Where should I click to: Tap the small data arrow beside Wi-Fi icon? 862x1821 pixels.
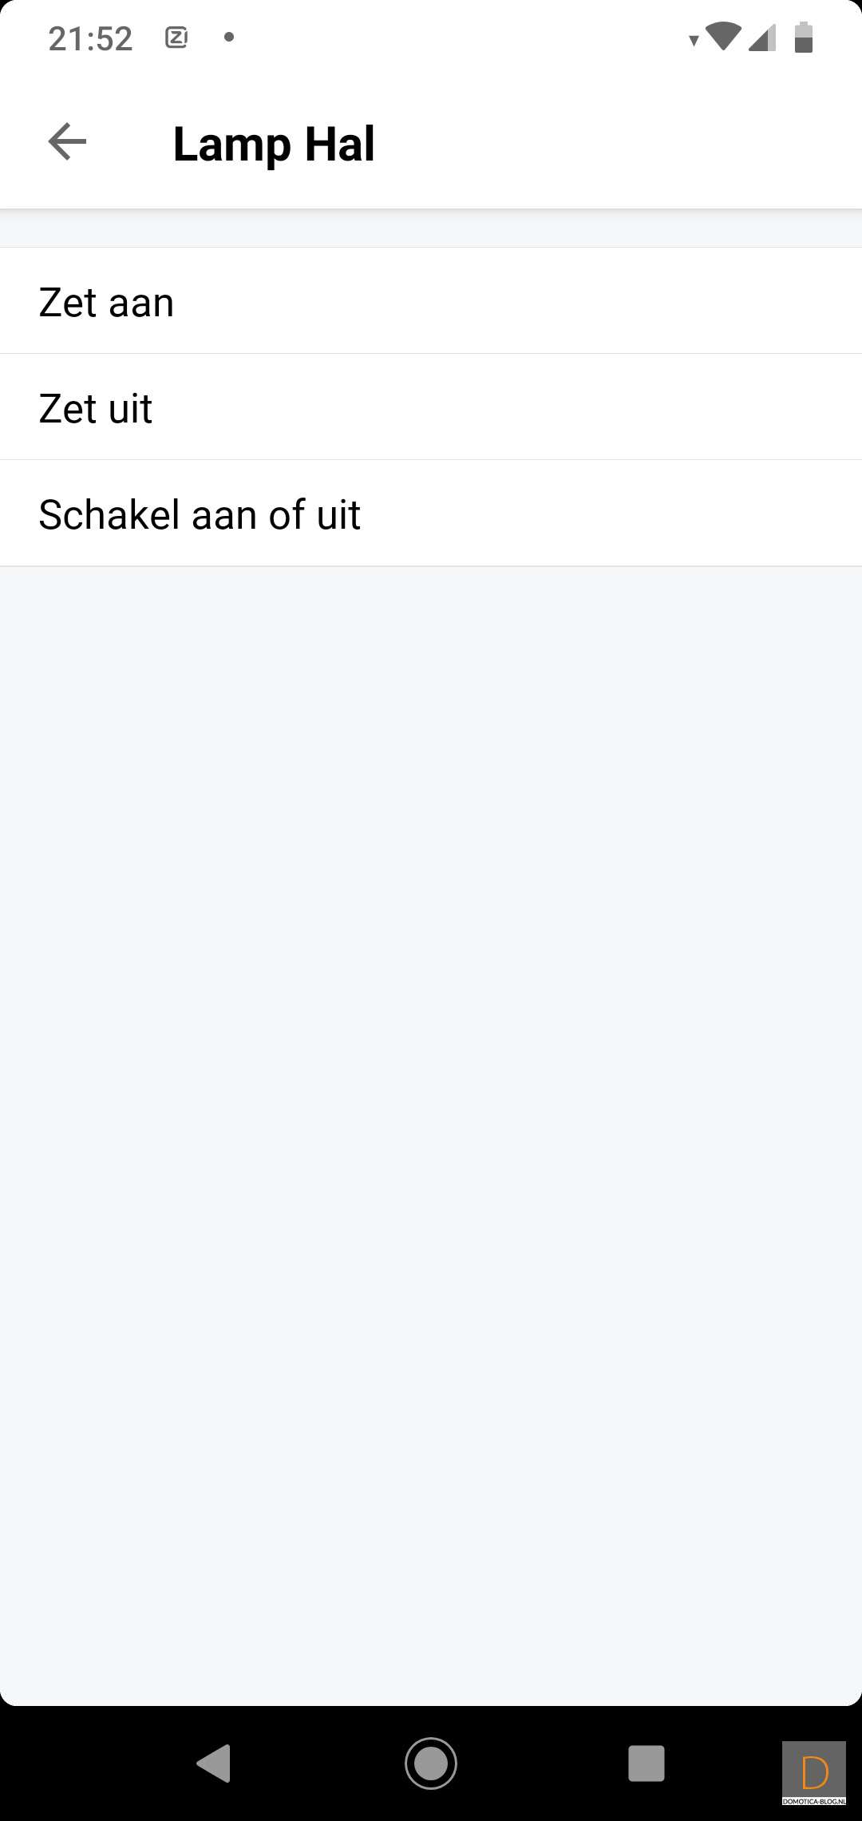tap(694, 41)
